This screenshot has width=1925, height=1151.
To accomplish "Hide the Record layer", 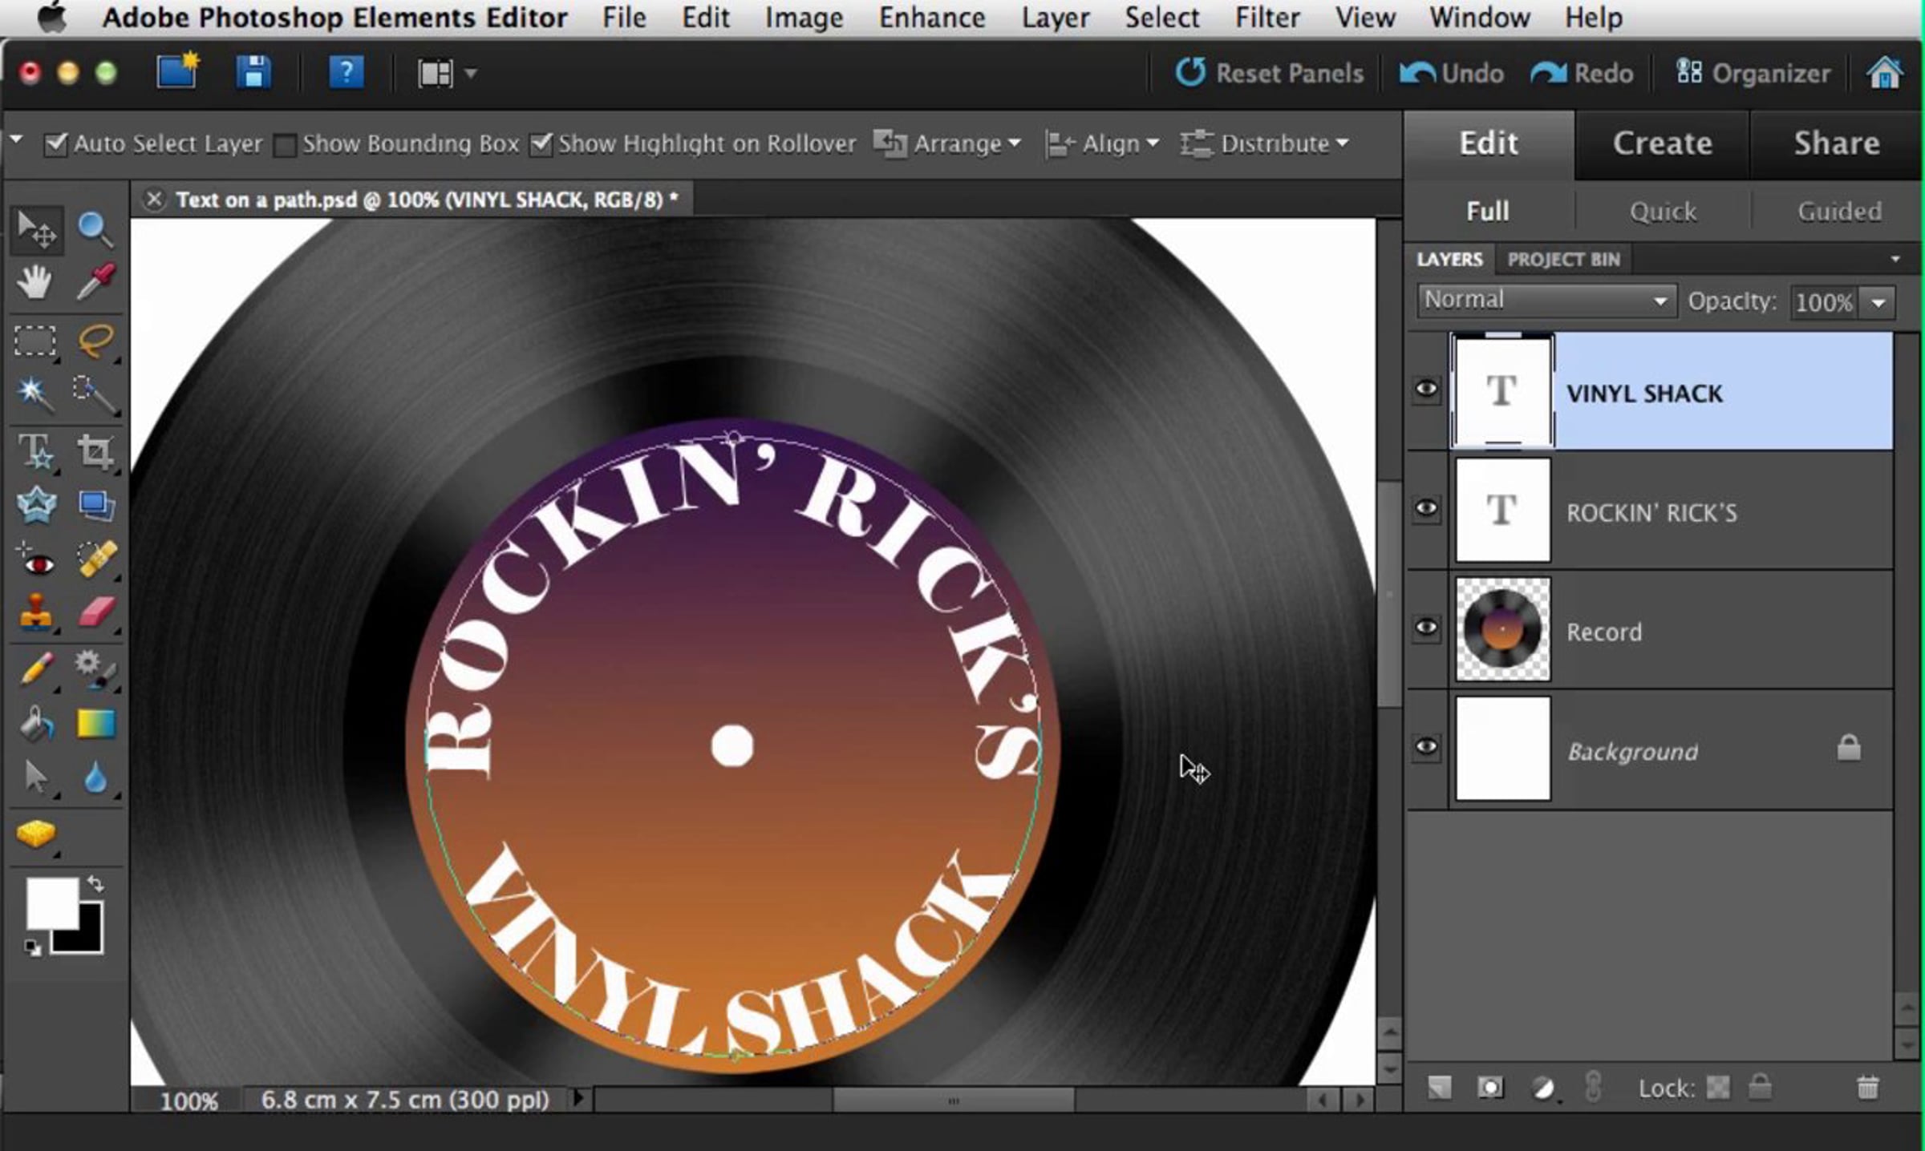I will [x=1426, y=628].
